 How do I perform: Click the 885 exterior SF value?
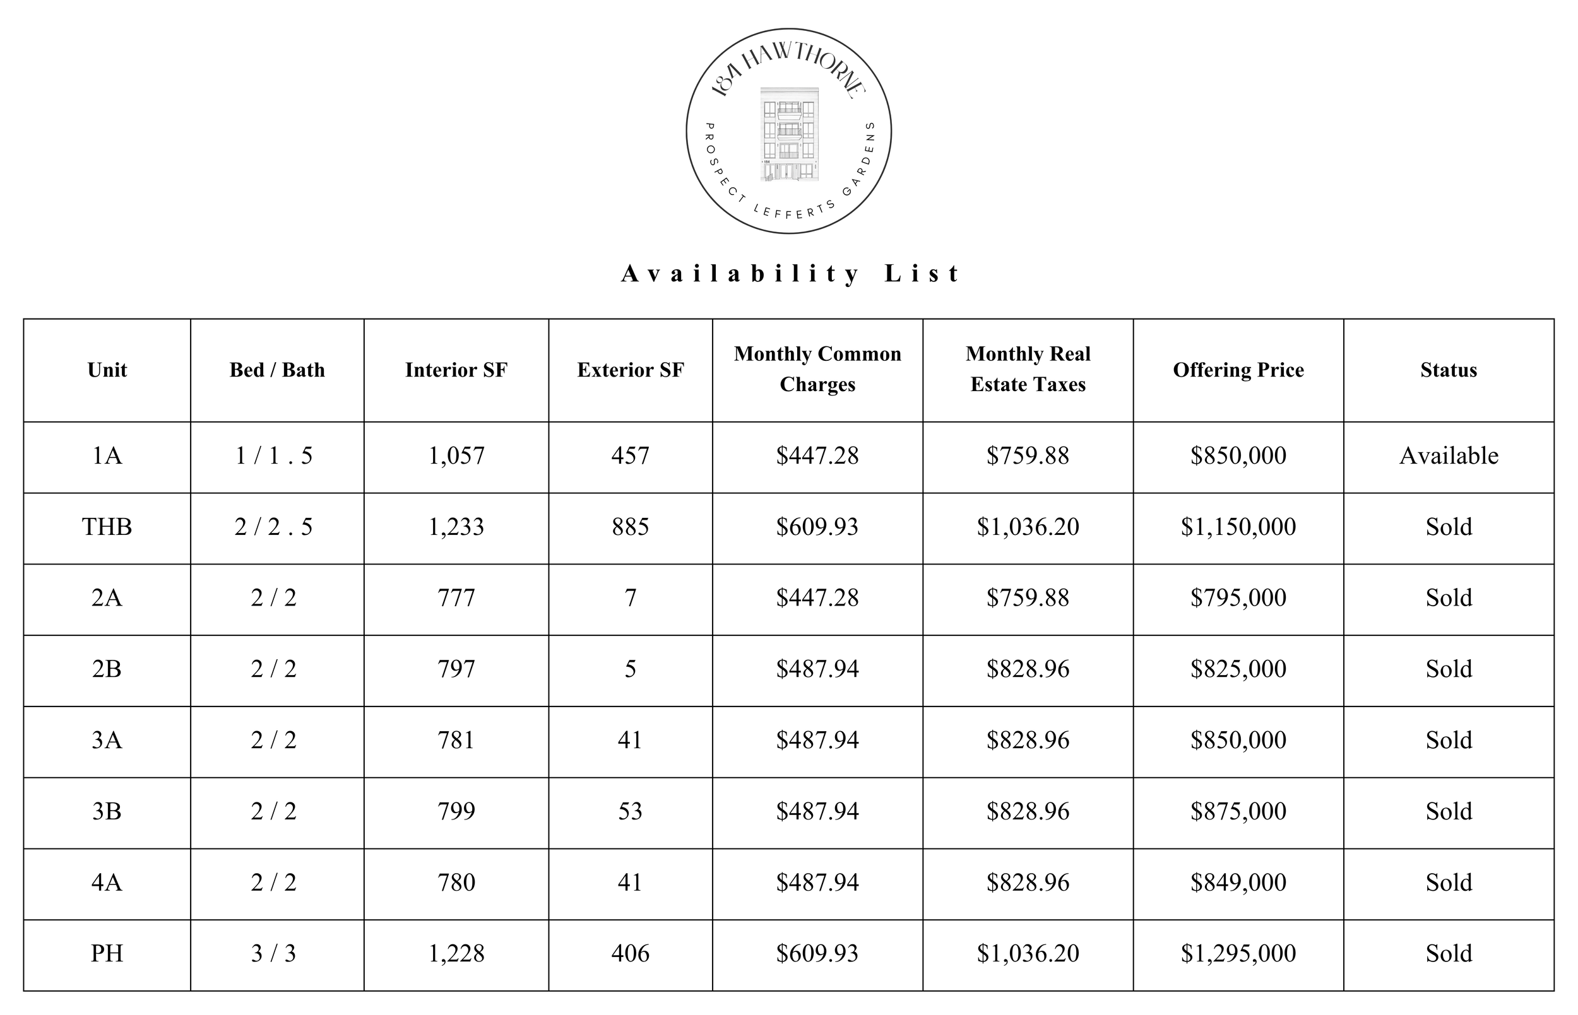[x=631, y=527]
